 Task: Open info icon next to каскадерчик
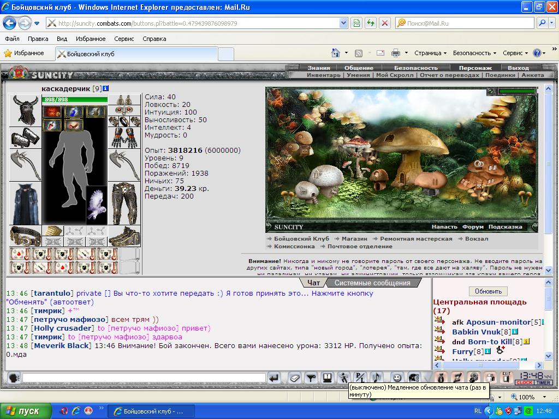106,88
